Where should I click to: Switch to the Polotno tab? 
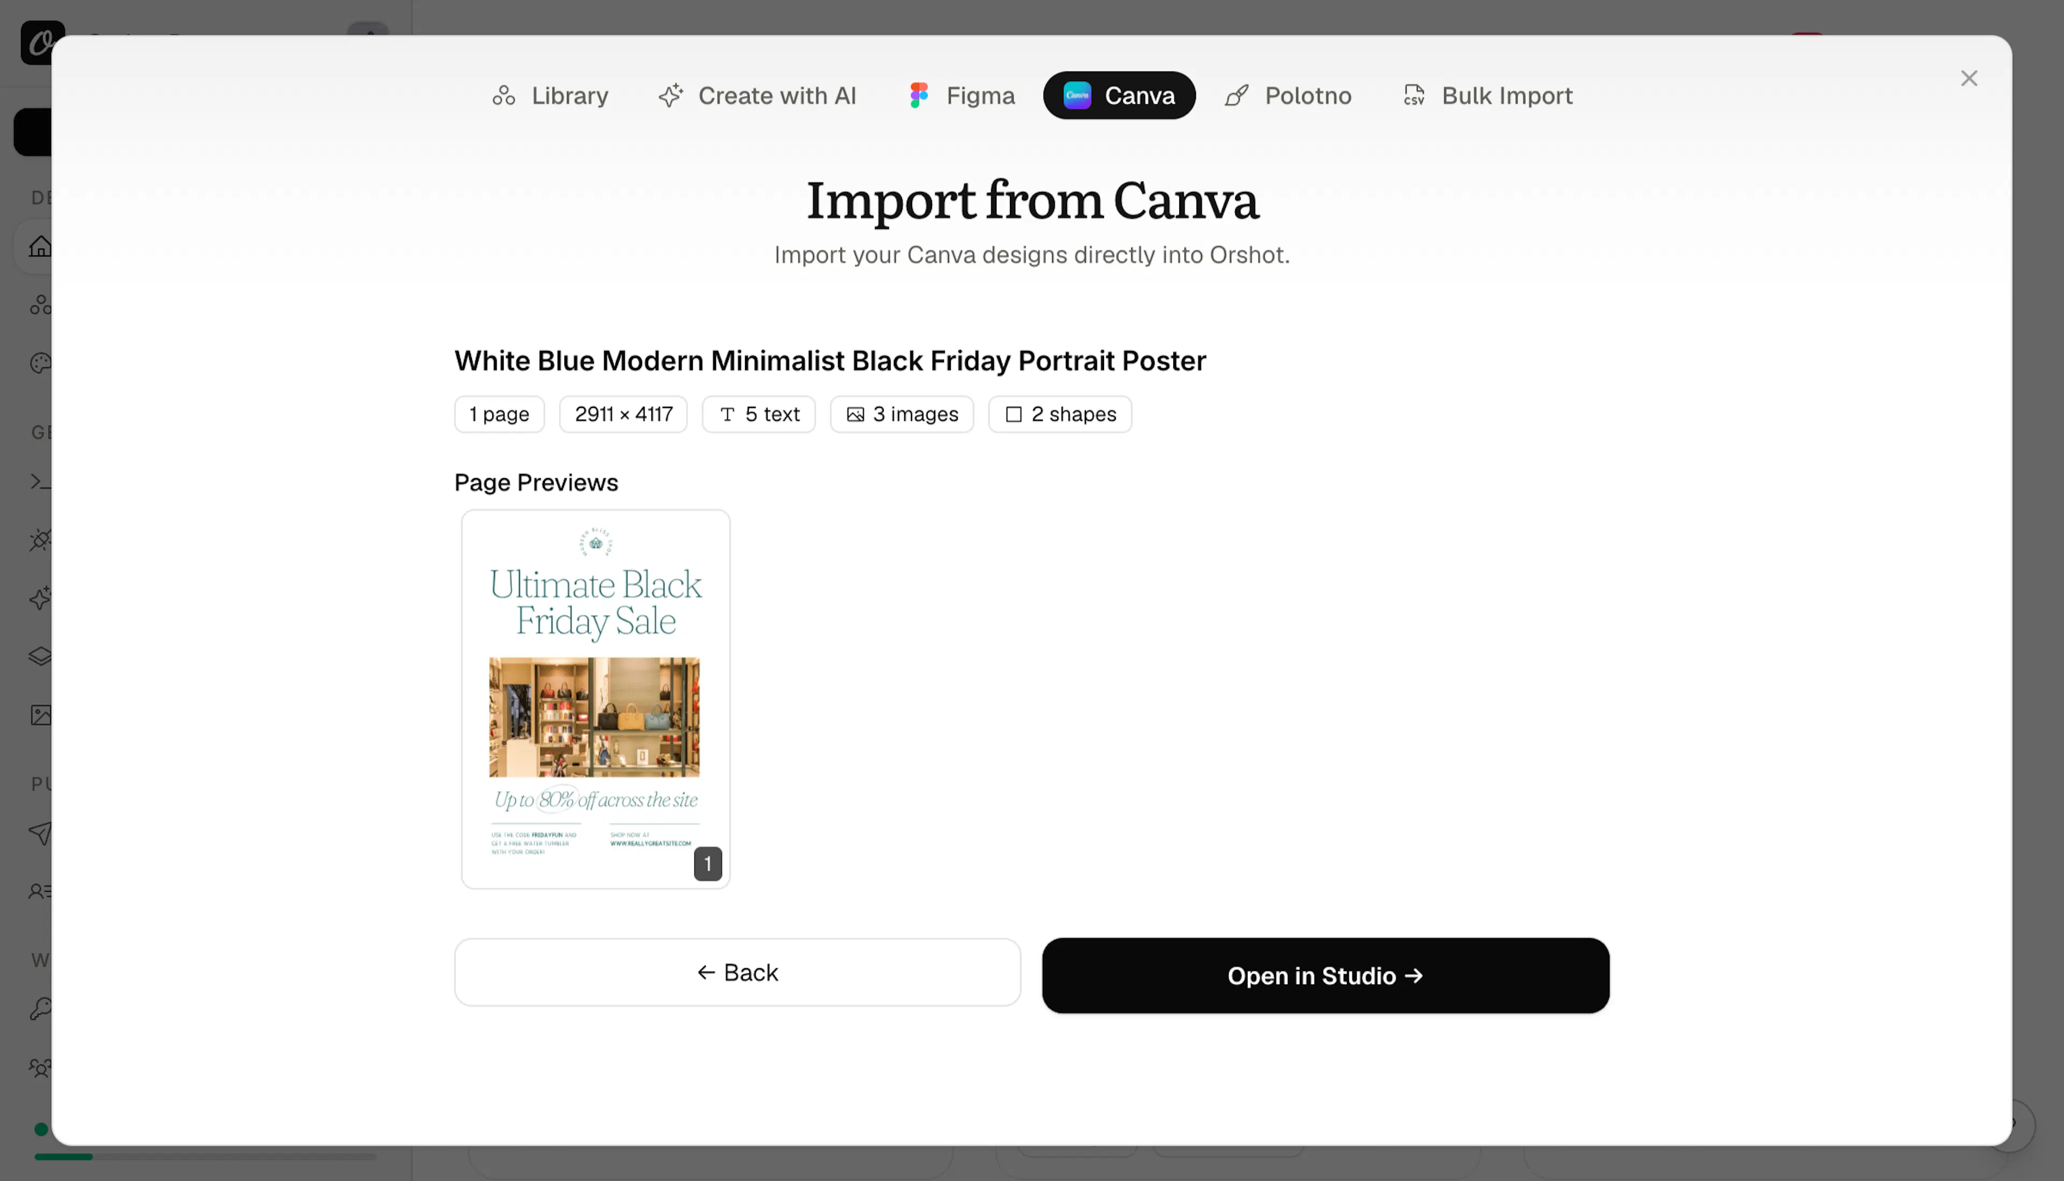click(1288, 96)
